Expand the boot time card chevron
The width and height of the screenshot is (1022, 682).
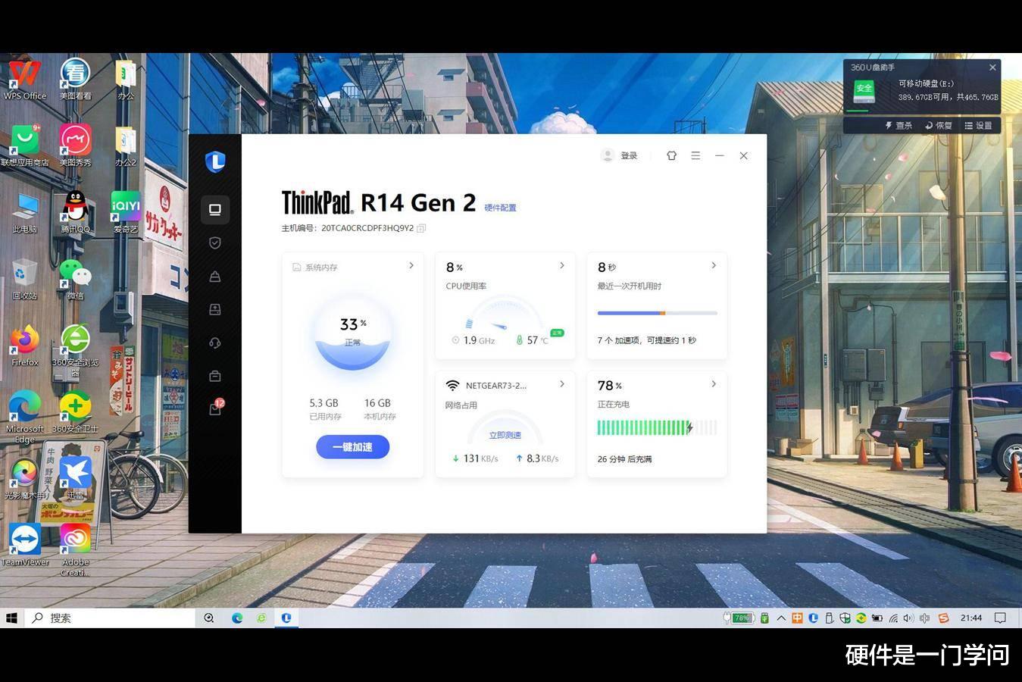point(714,265)
